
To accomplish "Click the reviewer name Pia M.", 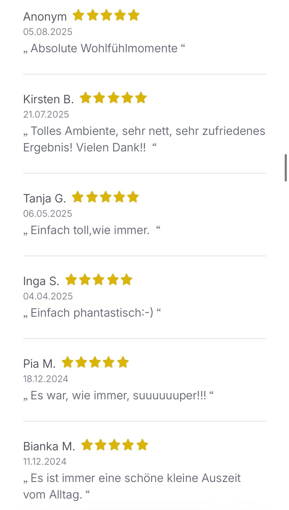I will (x=39, y=364).
